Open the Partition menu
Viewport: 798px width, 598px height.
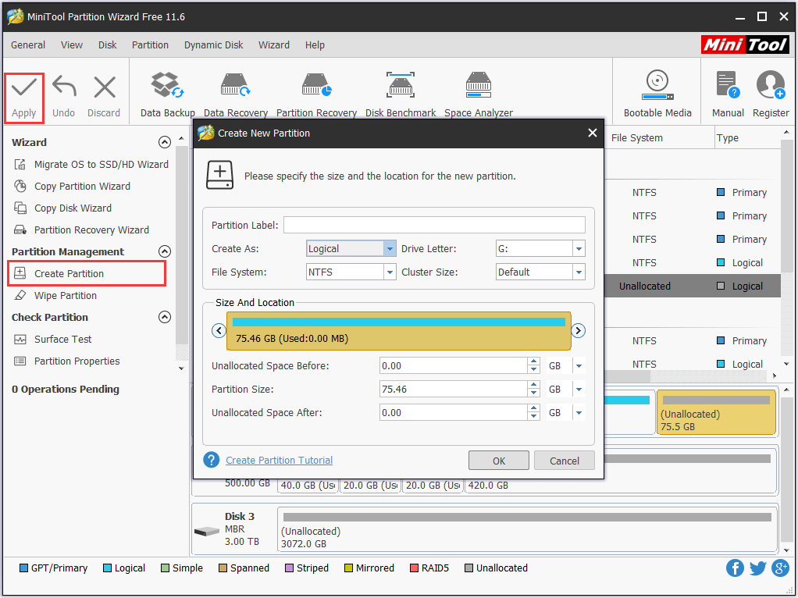pos(150,44)
